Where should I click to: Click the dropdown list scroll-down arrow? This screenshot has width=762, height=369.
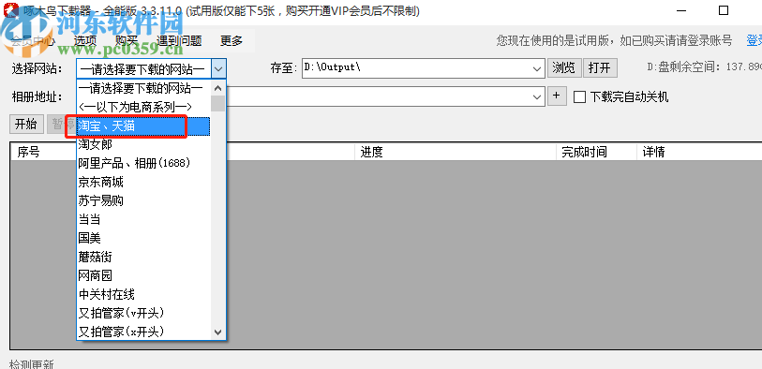218,332
